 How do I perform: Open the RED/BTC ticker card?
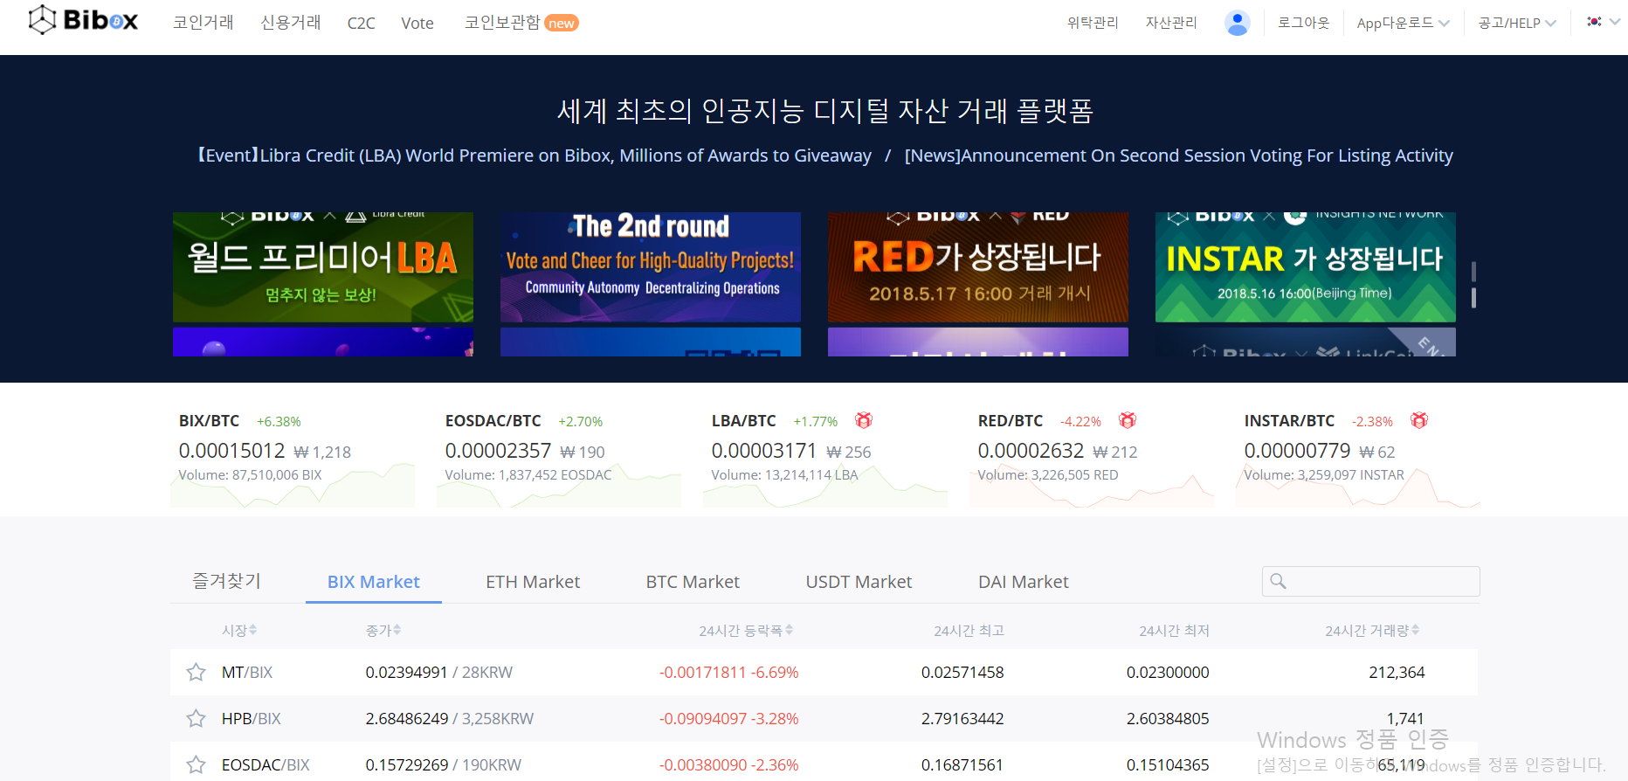point(1092,460)
